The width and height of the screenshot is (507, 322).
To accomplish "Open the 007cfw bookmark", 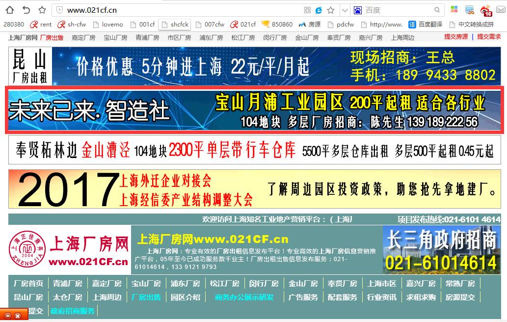I will pyautogui.click(x=210, y=25).
